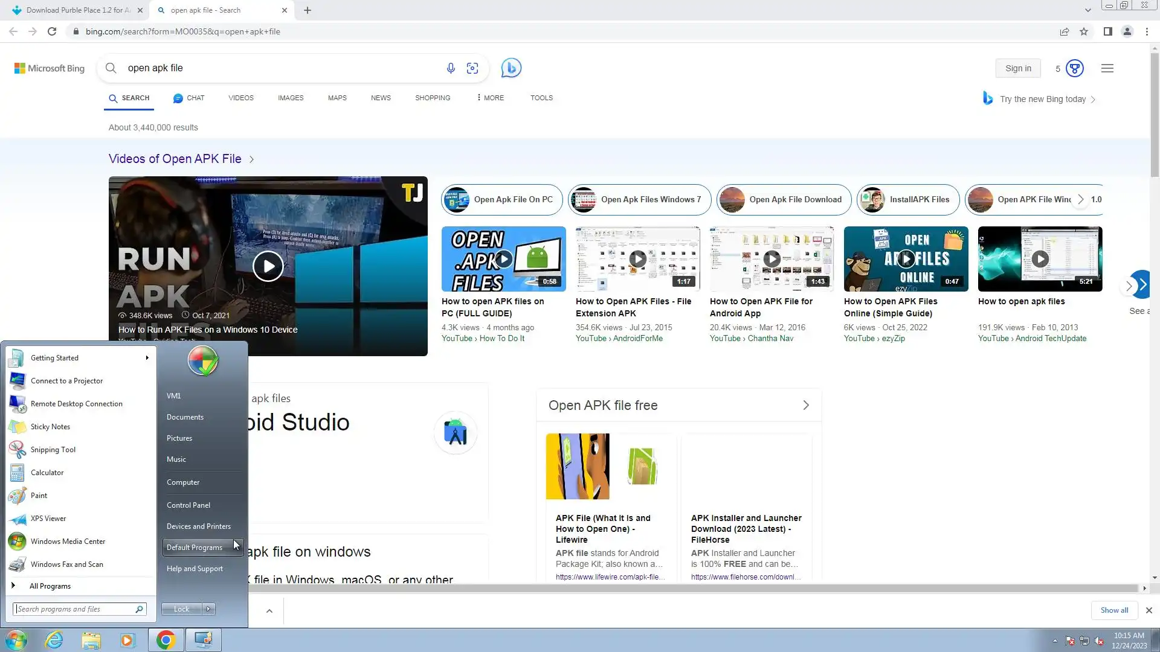This screenshot has width=1160, height=652.
Task: Reload the page with refresh icon
Action: tap(52, 31)
